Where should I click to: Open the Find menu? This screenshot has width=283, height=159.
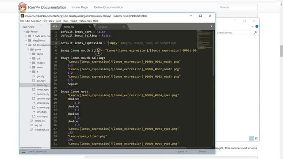pos(45,21)
